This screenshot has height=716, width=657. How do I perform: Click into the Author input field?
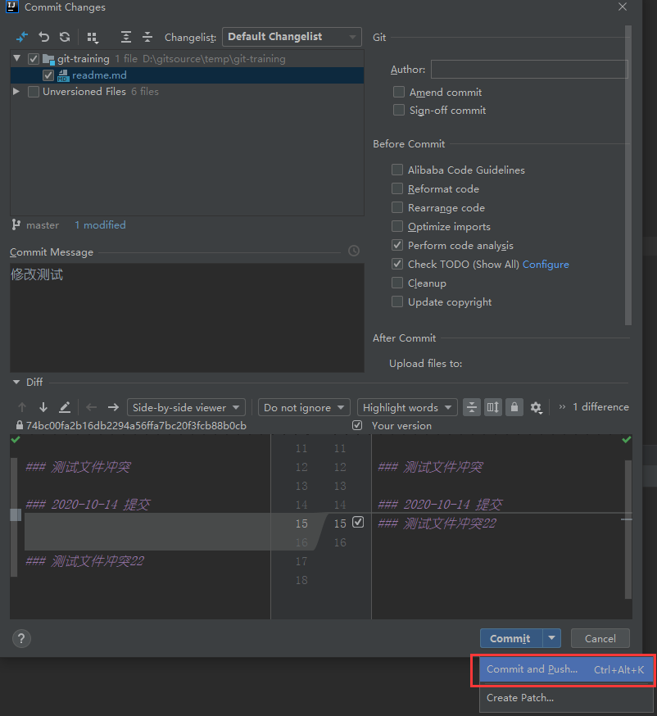pos(529,70)
